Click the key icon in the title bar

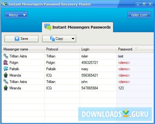4,4
